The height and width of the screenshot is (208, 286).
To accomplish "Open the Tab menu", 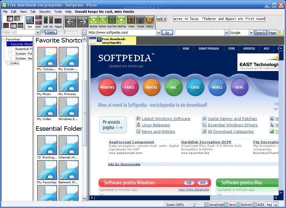I will [x=33, y=12].
